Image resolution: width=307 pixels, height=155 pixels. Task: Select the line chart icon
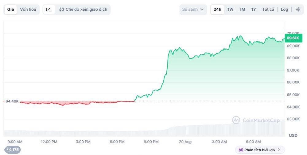point(49,9)
